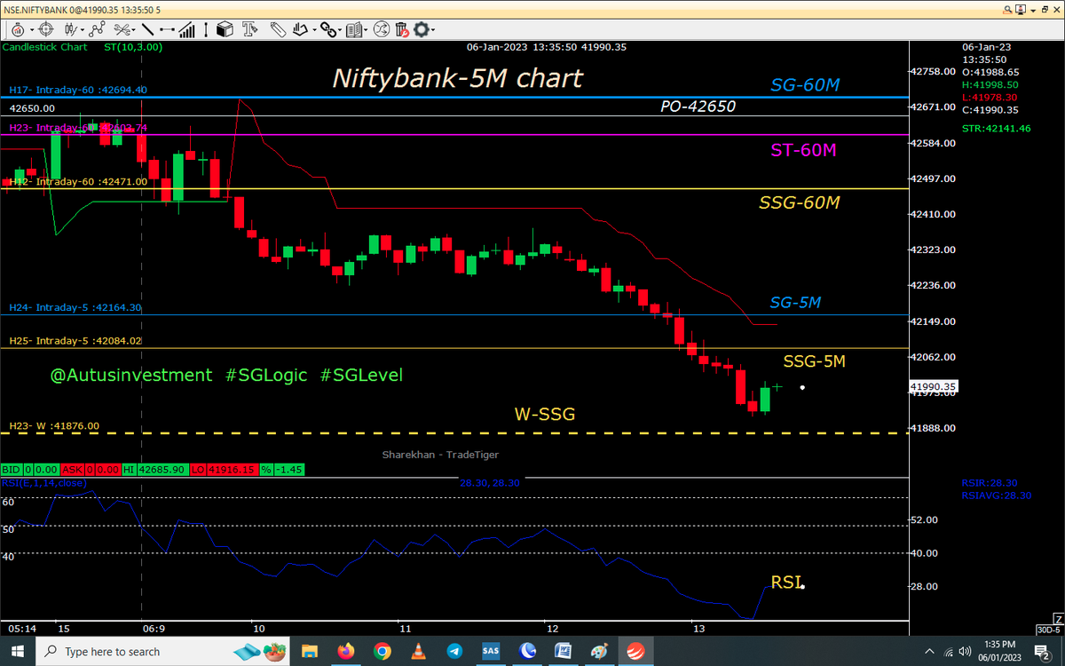This screenshot has width=1065, height=666.
Task: Open the text annotation tool
Action: pos(248,28)
